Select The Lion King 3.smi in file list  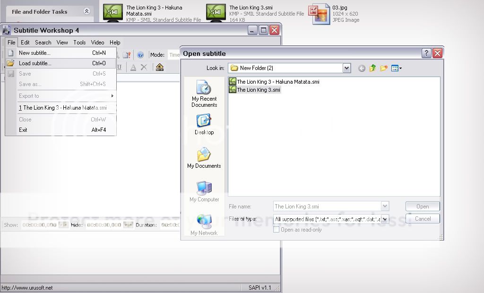click(x=255, y=90)
